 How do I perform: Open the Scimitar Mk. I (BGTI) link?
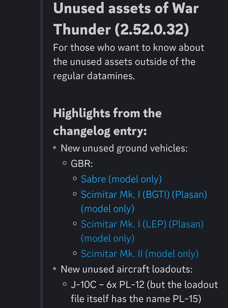point(144,195)
